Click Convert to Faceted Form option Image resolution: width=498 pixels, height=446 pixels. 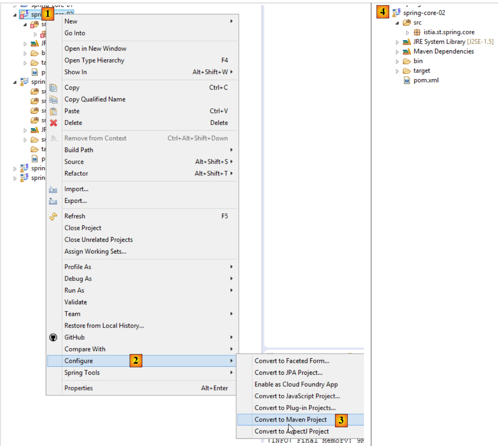pyautogui.click(x=292, y=361)
